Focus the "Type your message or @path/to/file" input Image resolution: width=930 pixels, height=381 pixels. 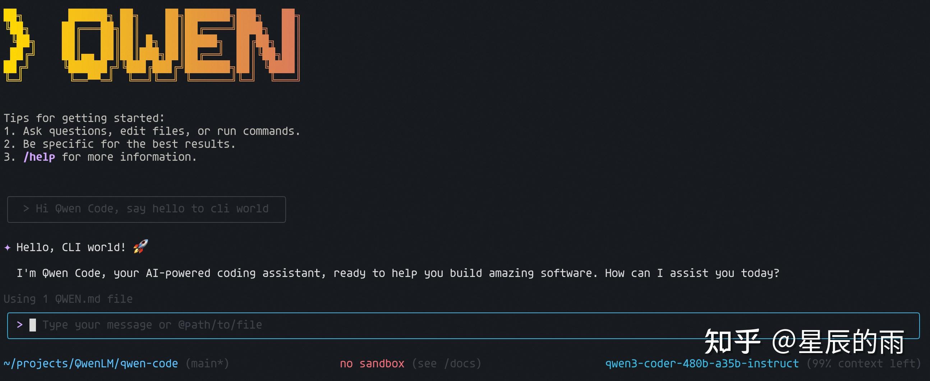click(463, 325)
